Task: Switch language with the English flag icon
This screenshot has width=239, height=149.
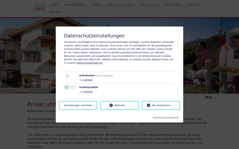Action: (210, 97)
